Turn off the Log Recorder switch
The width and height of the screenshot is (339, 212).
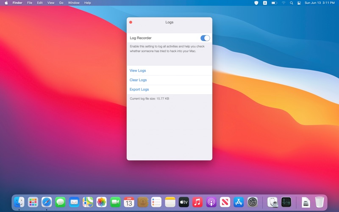pyautogui.click(x=205, y=38)
